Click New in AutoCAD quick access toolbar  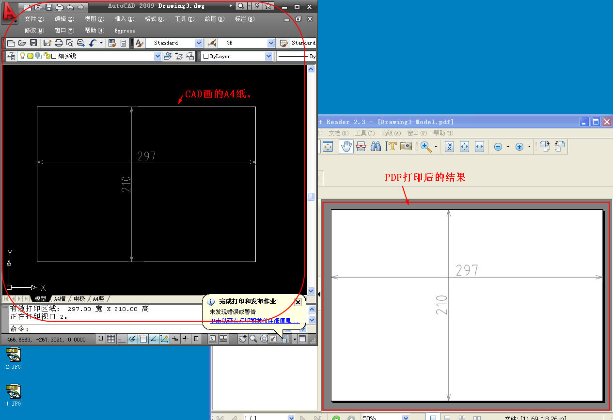(x=27, y=7)
